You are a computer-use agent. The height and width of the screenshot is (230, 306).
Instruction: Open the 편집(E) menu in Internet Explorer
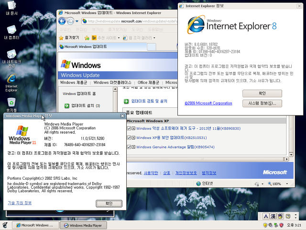click(81, 30)
